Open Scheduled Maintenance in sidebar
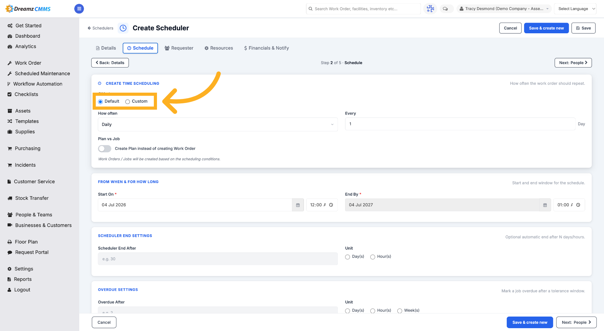 [x=42, y=73]
